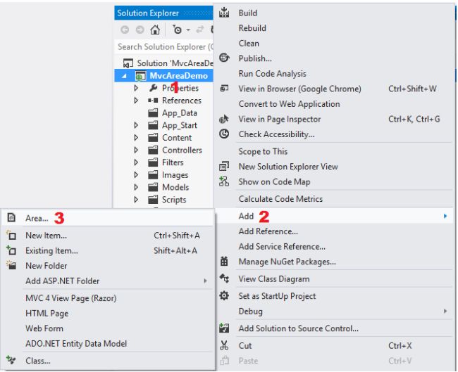This screenshot has height=372, width=458.
Task: Click the Build menu icon
Action: [x=224, y=13]
